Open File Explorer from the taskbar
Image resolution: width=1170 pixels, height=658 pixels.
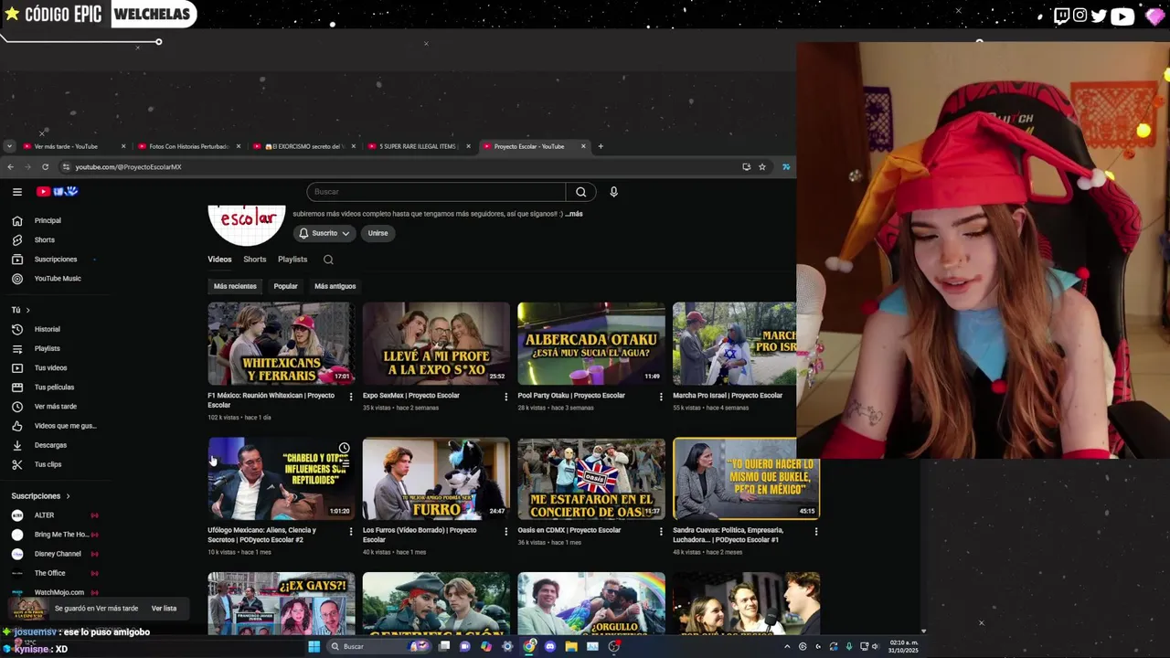(571, 646)
